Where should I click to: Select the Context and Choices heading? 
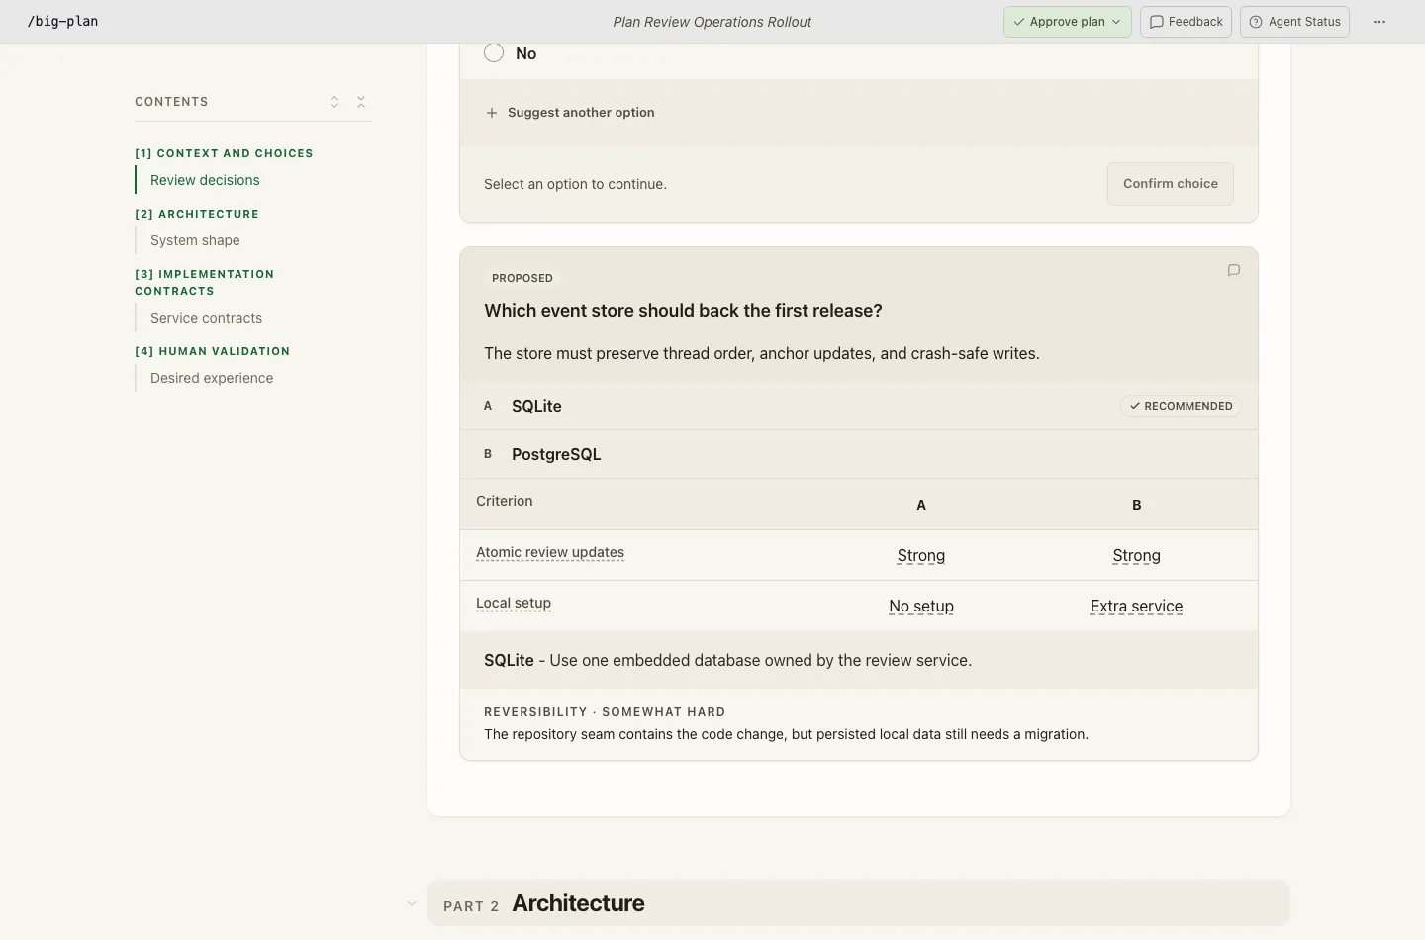224,153
